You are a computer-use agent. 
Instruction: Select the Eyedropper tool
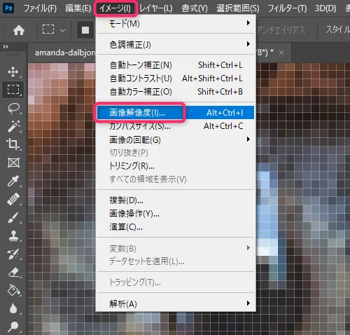click(13, 181)
